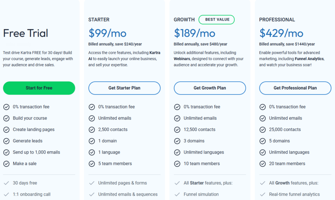Click check icon next to 25,000 contacts

pos(262,130)
